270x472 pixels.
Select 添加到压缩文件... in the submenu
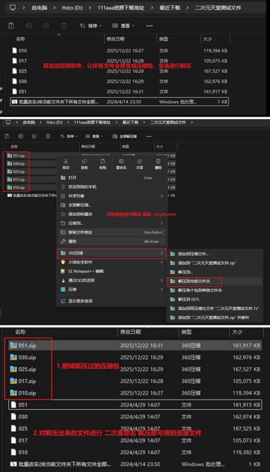tap(215, 254)
